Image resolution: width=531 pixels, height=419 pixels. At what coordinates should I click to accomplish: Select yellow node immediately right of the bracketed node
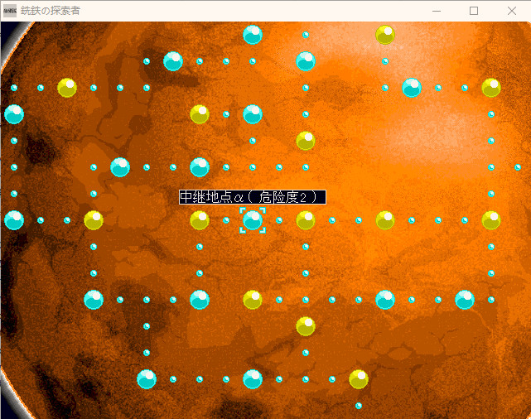pos(306,220)
